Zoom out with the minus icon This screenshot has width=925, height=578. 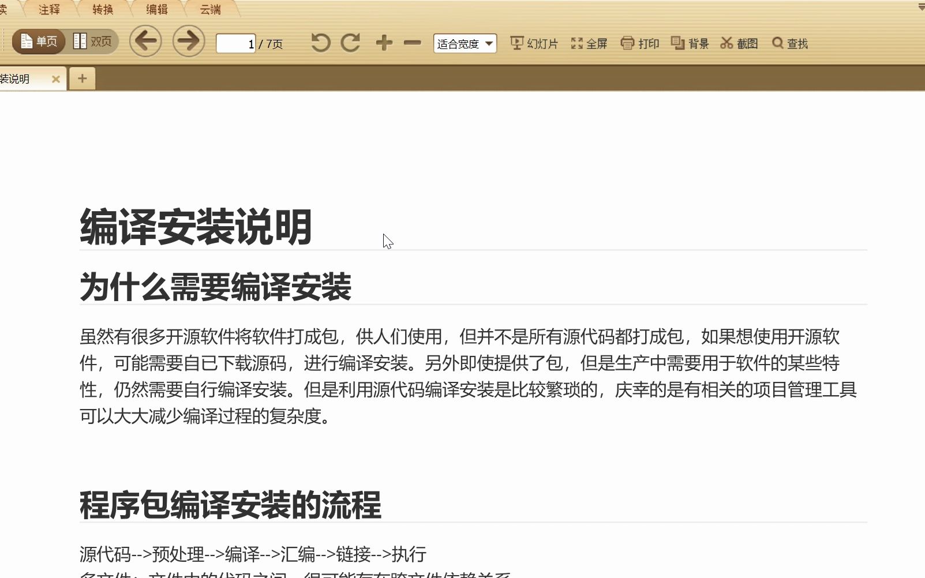coord(412,43)
